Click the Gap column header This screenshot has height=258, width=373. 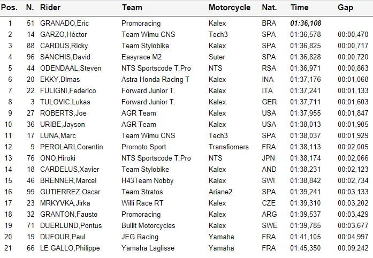point(346,7)
